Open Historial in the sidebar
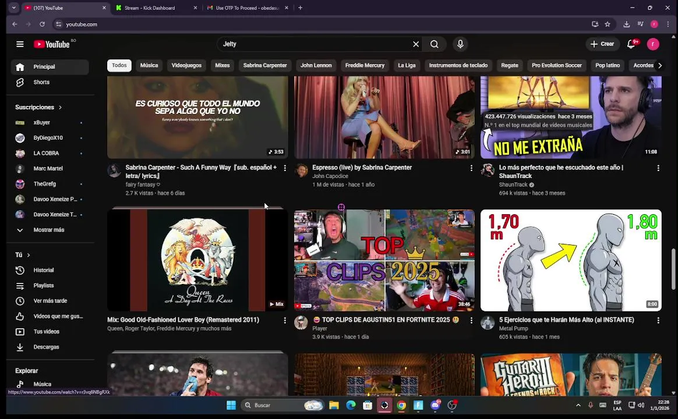The width and height of the screenshot is (678, 419). pyautogui.click(x=50, y=271)
